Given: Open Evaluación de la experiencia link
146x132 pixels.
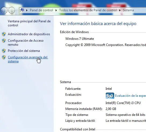Looking at the screenshot, I should [x=131, y=96].
